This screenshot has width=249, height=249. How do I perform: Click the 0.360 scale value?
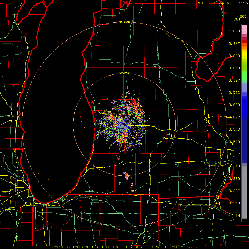(234, 179)
